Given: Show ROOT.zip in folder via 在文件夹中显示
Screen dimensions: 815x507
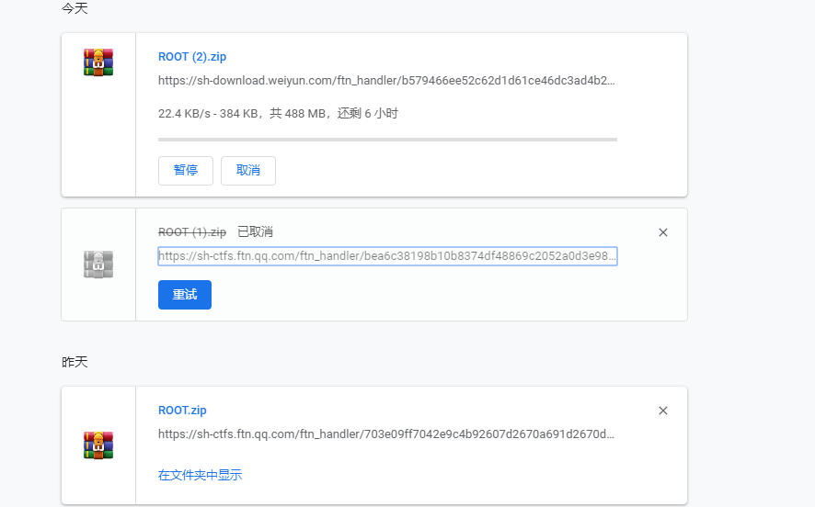Looking at the screenshot, I should [x=201, y=475].
